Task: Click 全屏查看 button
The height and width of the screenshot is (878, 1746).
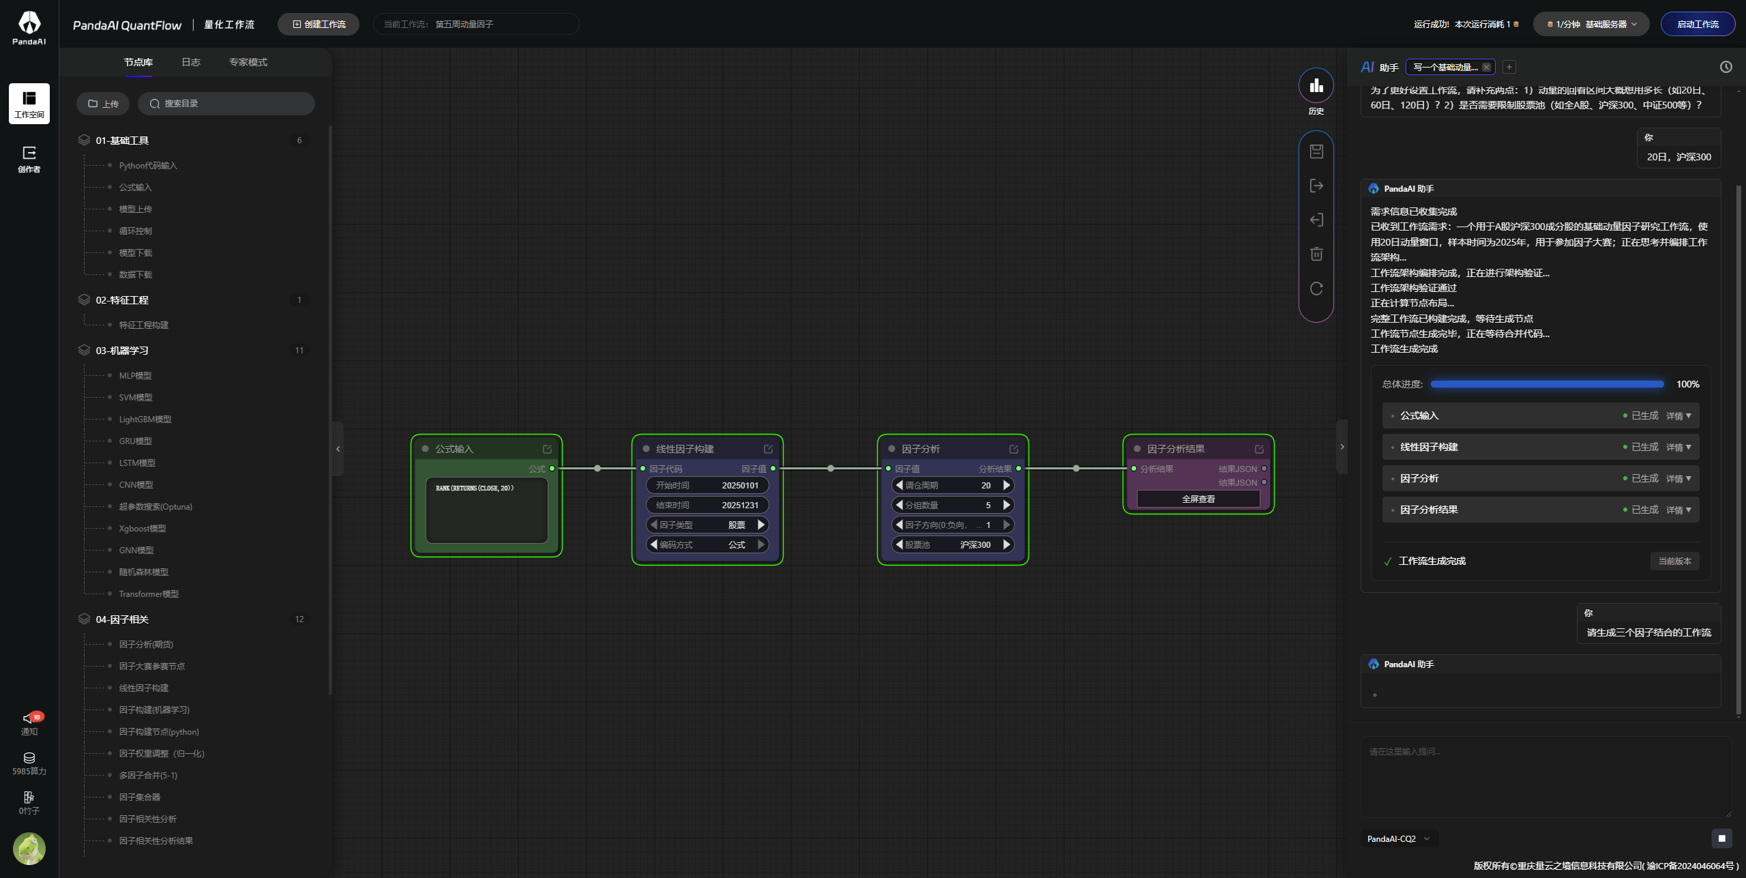Action: click(1198, 499)
